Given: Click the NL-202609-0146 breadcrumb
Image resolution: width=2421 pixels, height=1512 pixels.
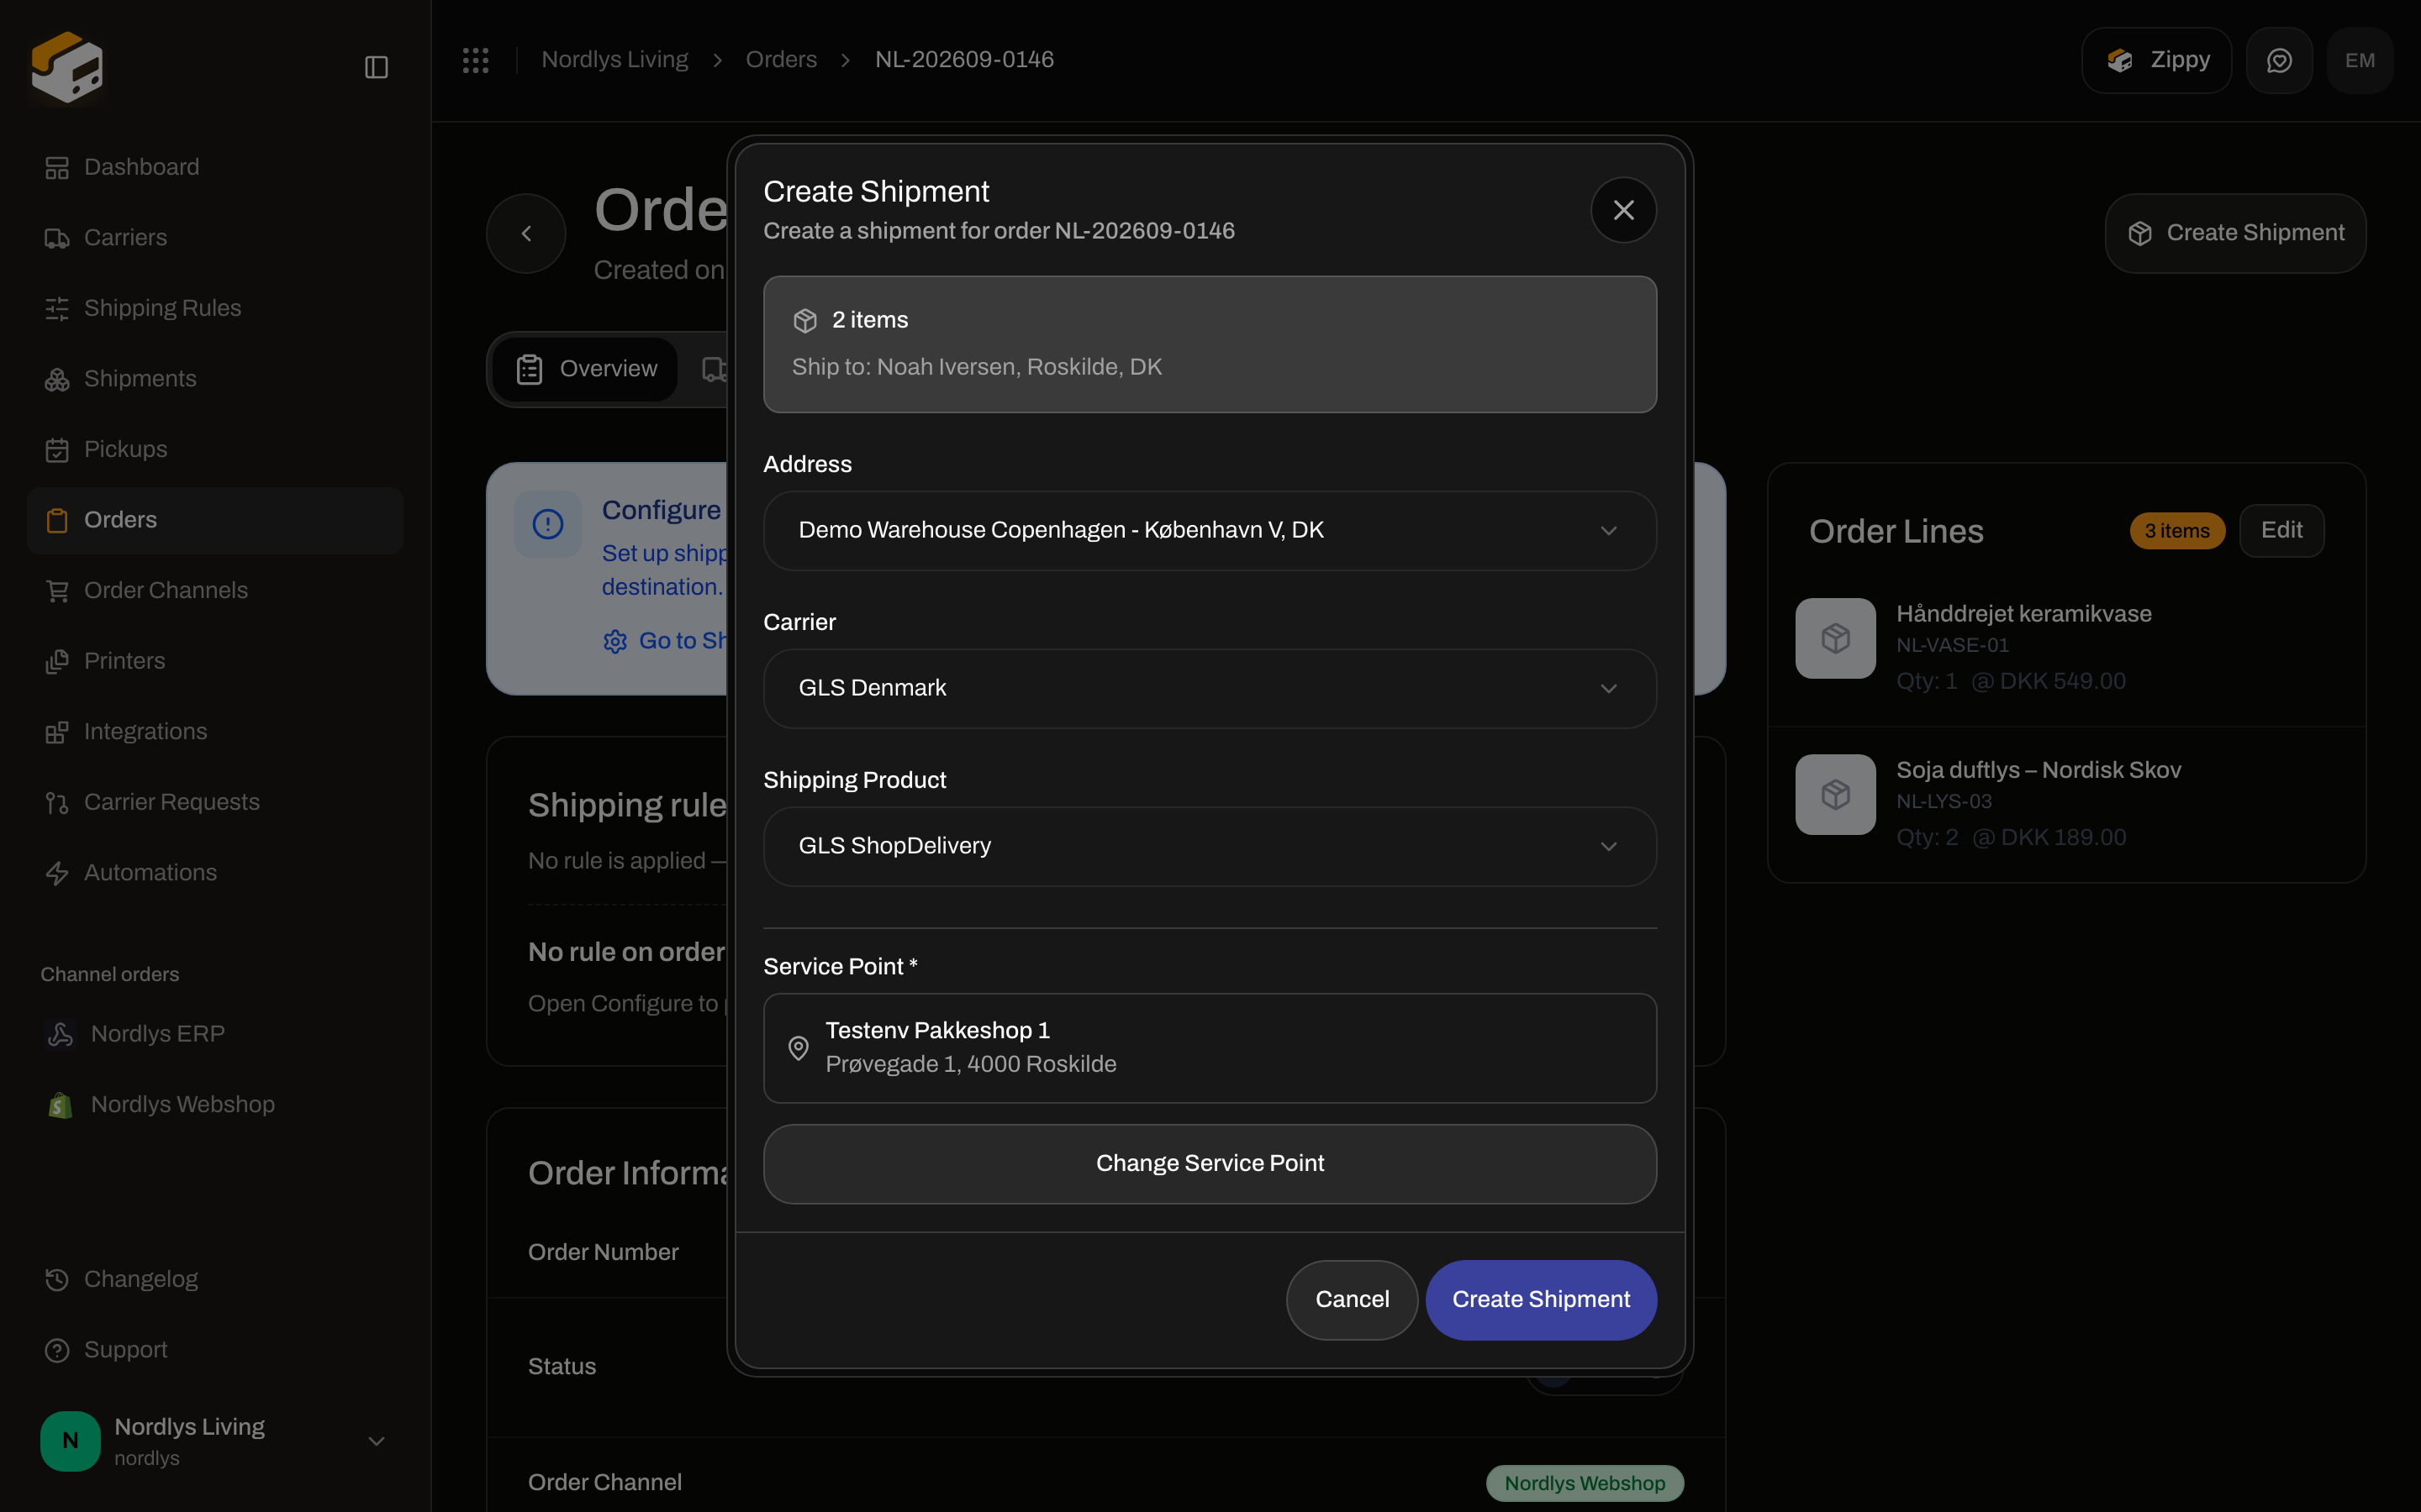Looking at the screenshot, I should click(964, 60).
